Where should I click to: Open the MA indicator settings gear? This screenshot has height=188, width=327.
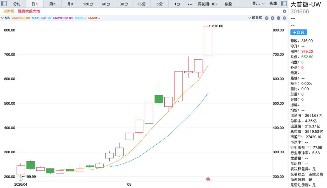[x=284, y=18]
